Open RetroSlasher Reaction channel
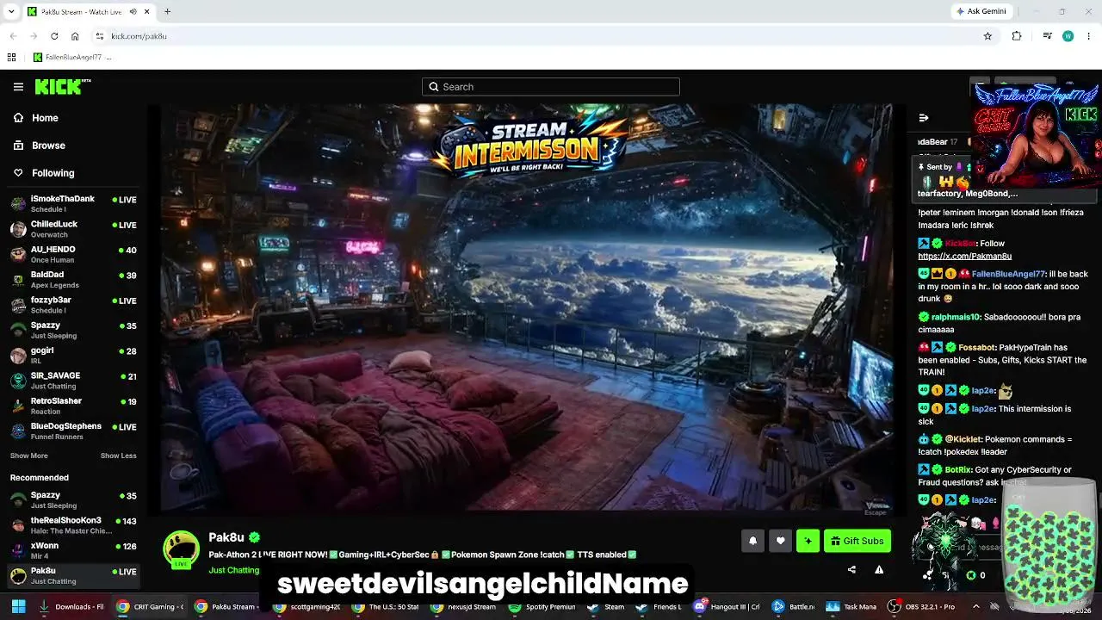Screen dimensions: 1102x620 [x=73, y=405]
